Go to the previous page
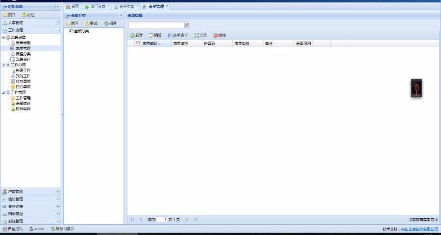Screen dimensions: 441x235 141,219
